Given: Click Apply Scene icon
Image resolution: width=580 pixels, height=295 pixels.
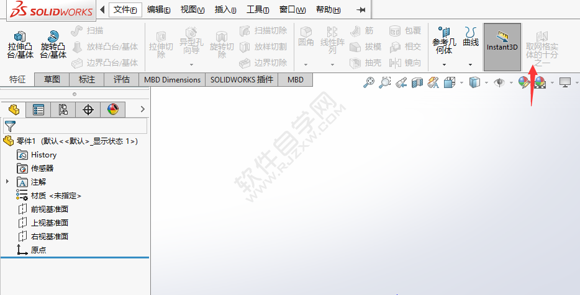Looking at the screenshot, I should (540, 82).
